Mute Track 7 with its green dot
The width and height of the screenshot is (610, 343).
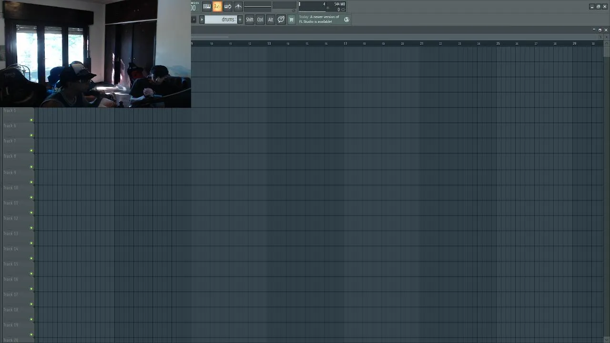(31, 151)
